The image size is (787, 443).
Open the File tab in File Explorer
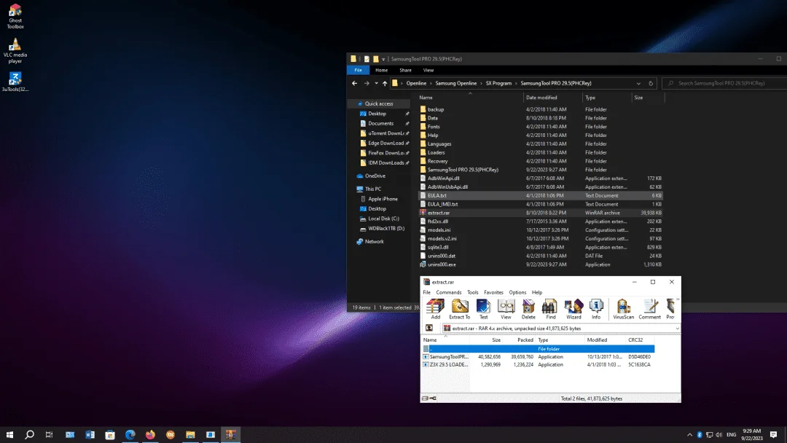pyautogui.click(x=358, y=70)
